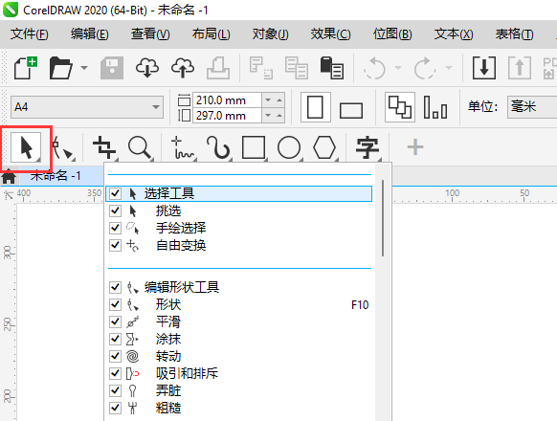
Task: Open the 单位 毫米 units dropdown
Action: [x=532, y=107]
